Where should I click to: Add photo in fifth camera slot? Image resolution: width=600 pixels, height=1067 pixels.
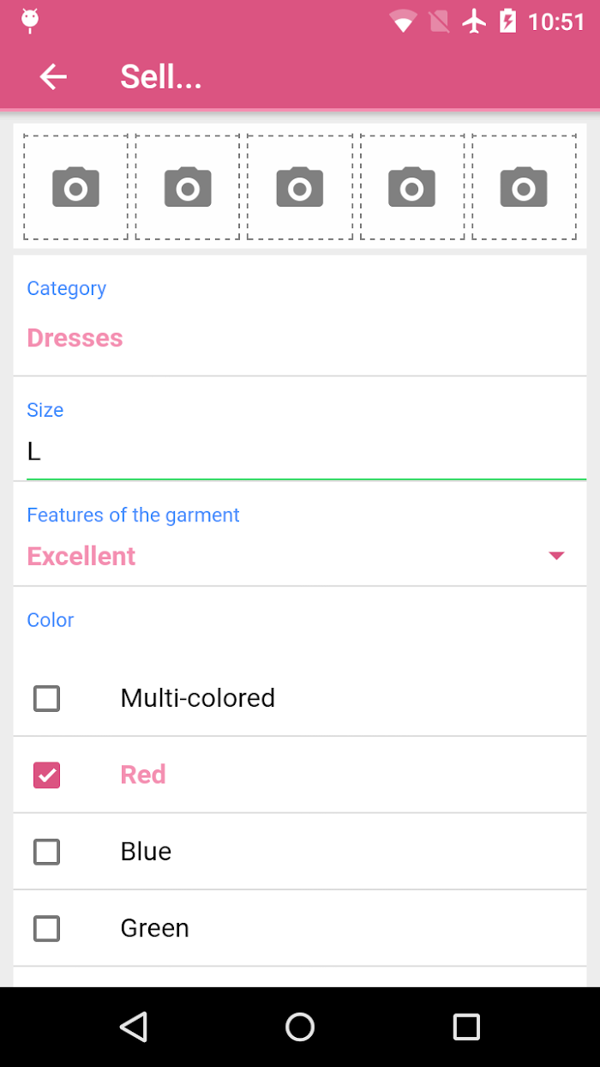tap(524, 187)
